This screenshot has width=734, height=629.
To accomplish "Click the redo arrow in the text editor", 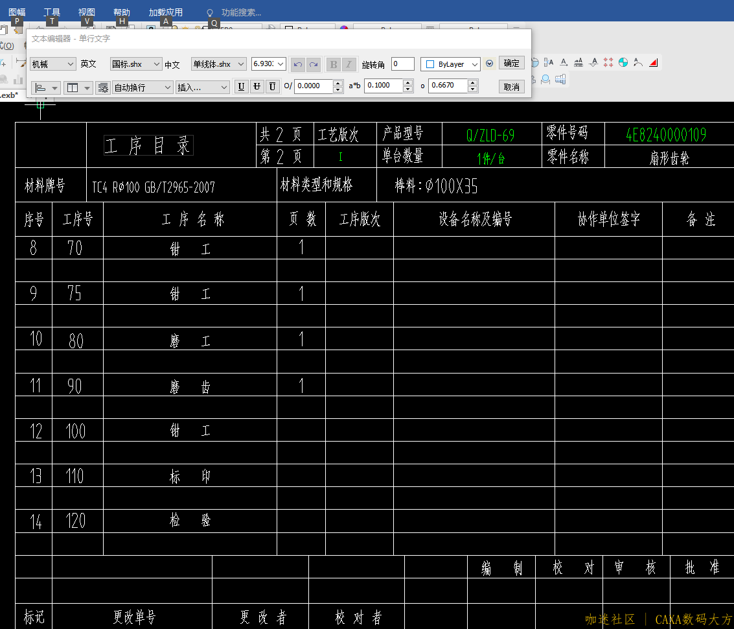I will 314,64.
